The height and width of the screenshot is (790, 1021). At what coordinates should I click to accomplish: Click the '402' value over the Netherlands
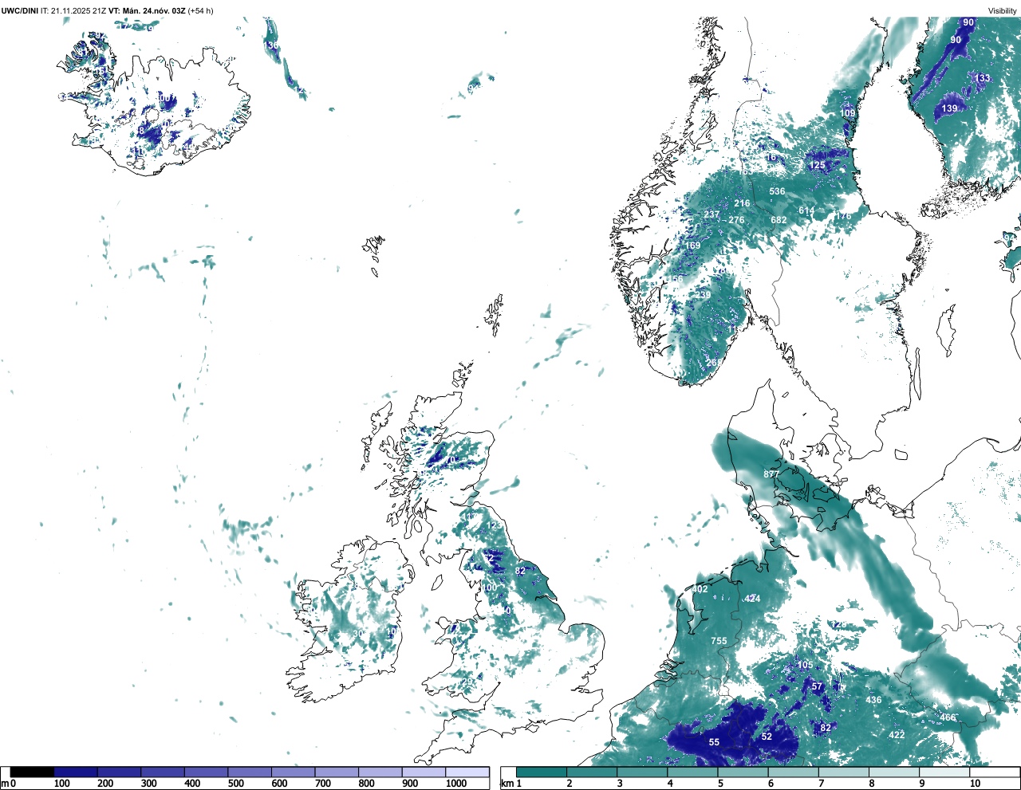700,589
